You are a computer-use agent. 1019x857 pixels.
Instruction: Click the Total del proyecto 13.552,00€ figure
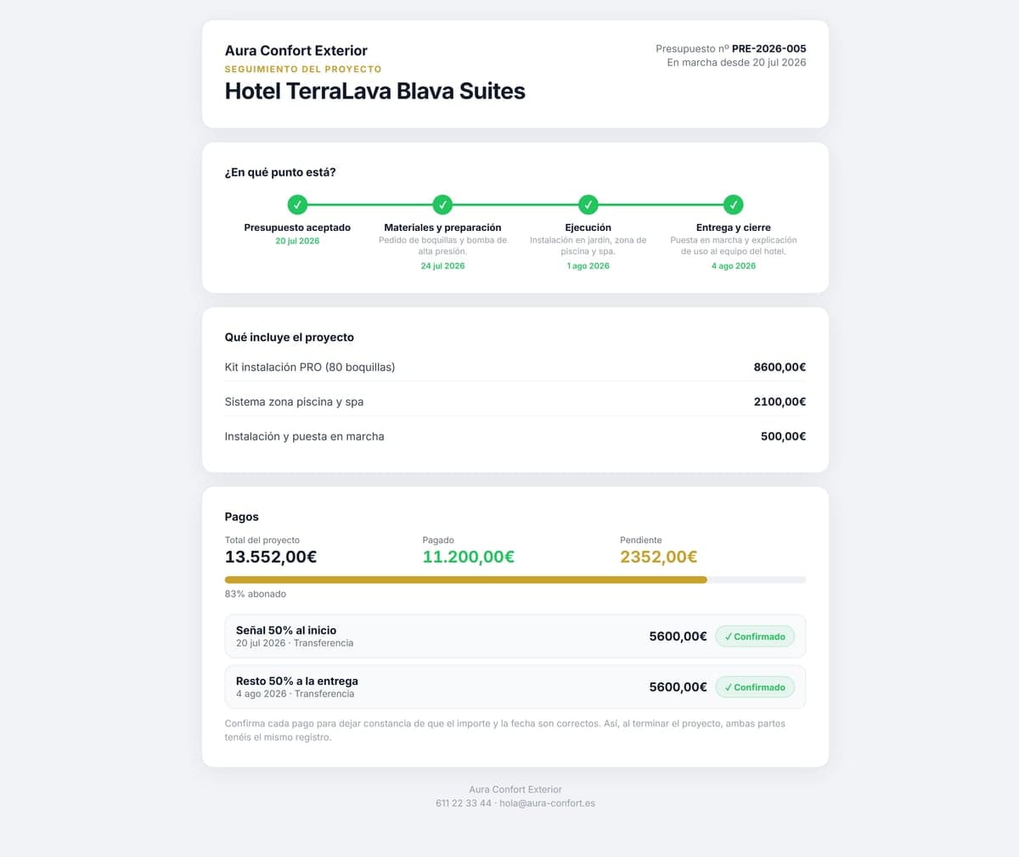(x=271, y=557)
